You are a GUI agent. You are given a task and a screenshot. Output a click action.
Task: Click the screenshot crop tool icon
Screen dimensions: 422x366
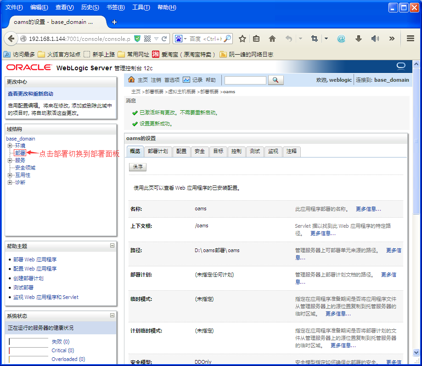coord(314,39)
